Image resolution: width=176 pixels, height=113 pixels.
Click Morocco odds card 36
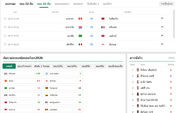[x=22, y=102]
